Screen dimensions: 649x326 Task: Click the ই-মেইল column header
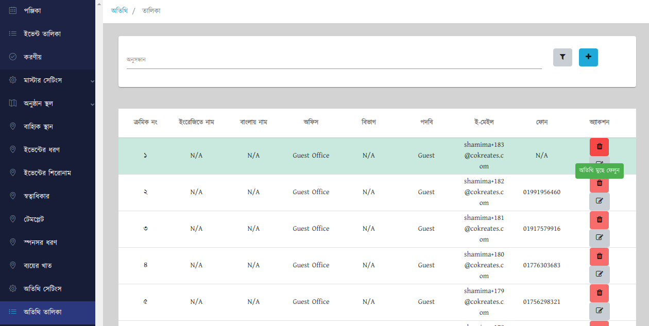[x=484, y=123]
